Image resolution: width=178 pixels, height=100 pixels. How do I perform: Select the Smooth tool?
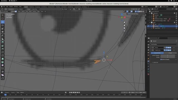click(x=3, y=65)
